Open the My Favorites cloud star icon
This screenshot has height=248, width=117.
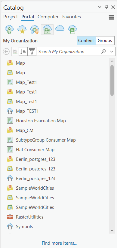(x=22, y=29)
